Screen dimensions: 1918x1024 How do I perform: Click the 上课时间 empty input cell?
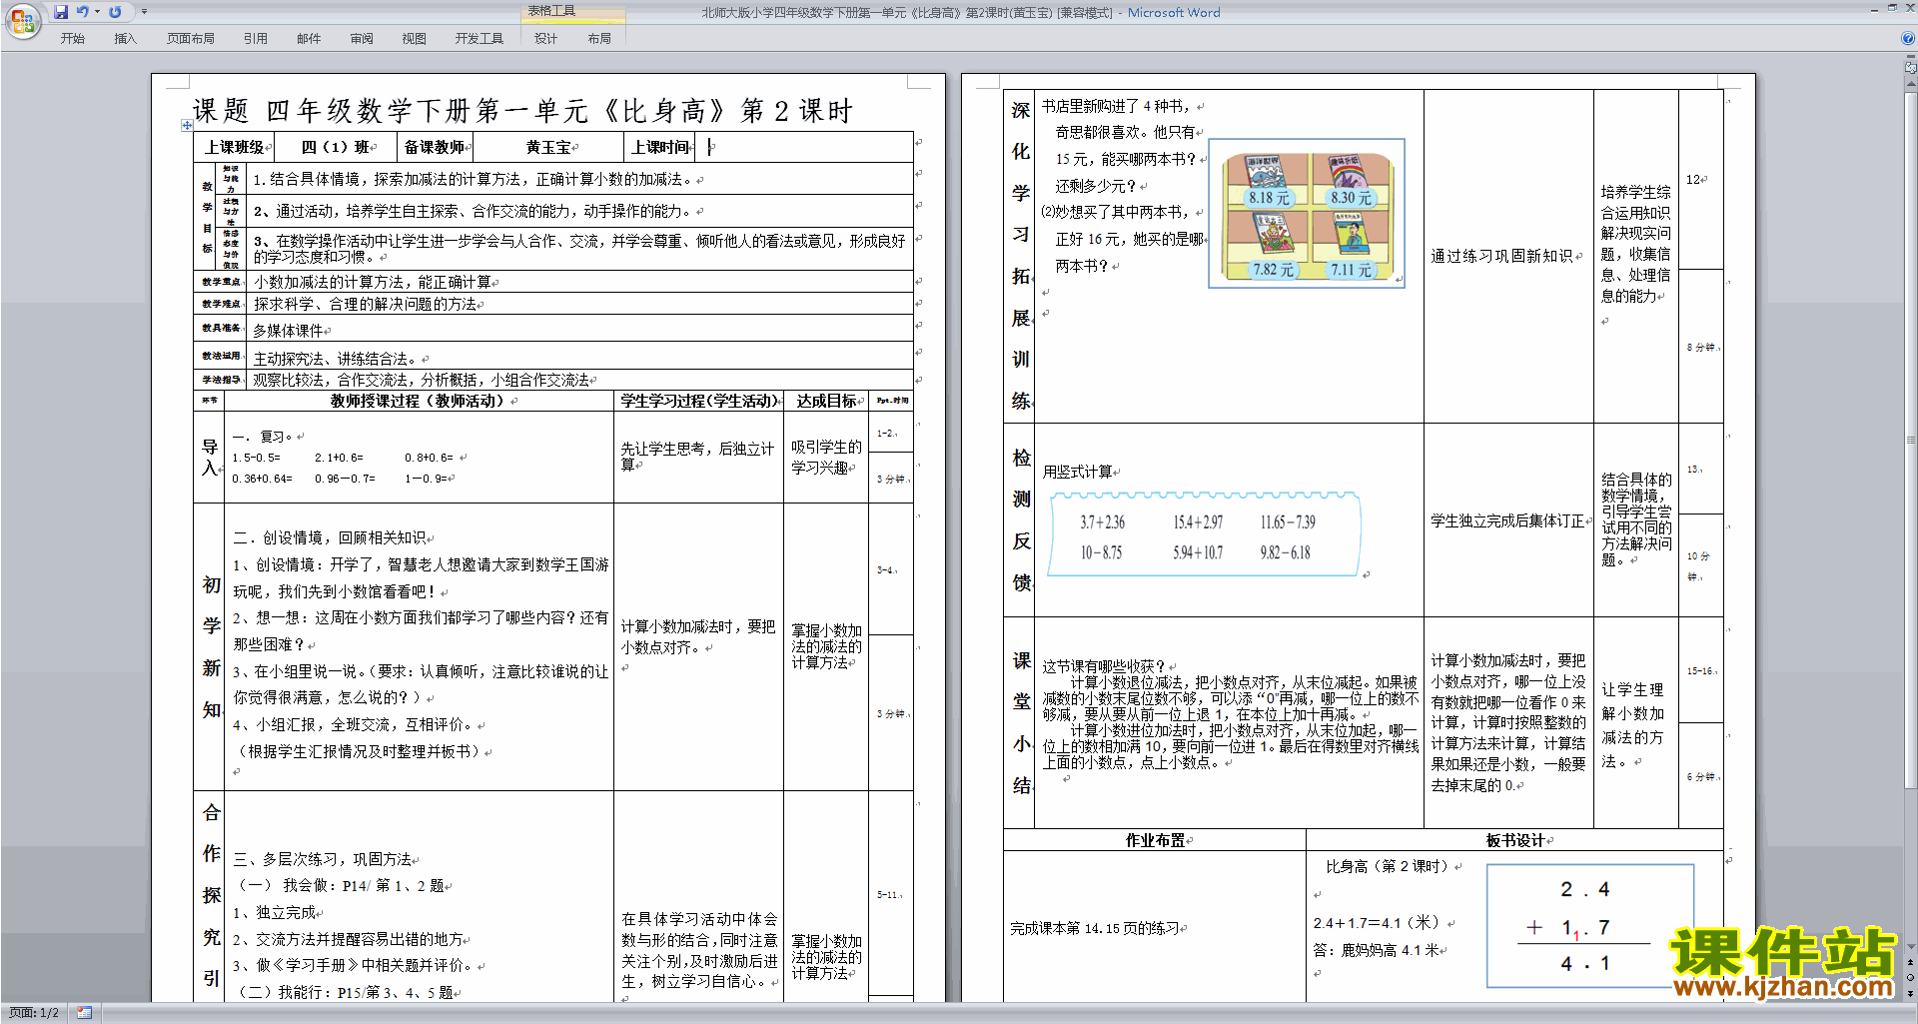pyautogui.click(x=804, y=147)
